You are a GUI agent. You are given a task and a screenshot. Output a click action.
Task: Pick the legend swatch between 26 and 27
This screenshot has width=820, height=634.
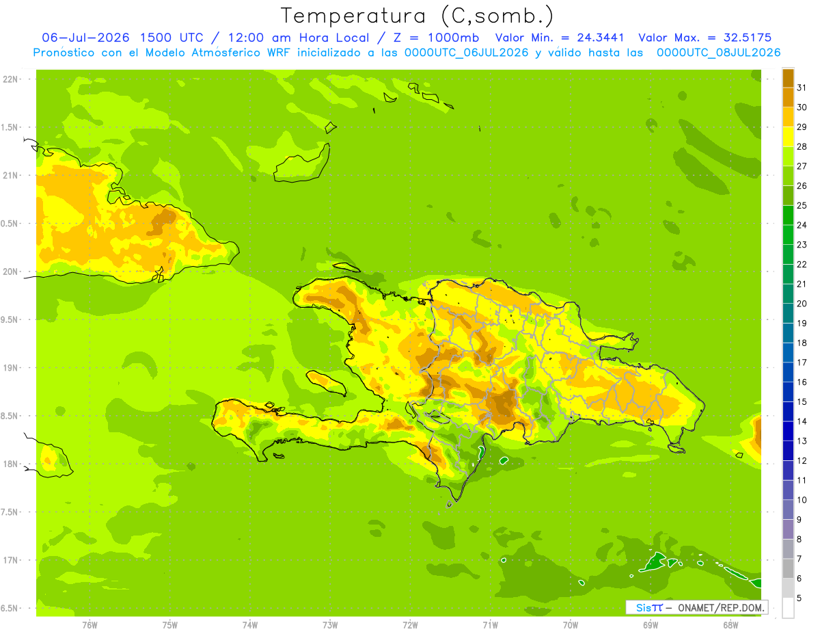pyautogui.click(x=788, y=176)
